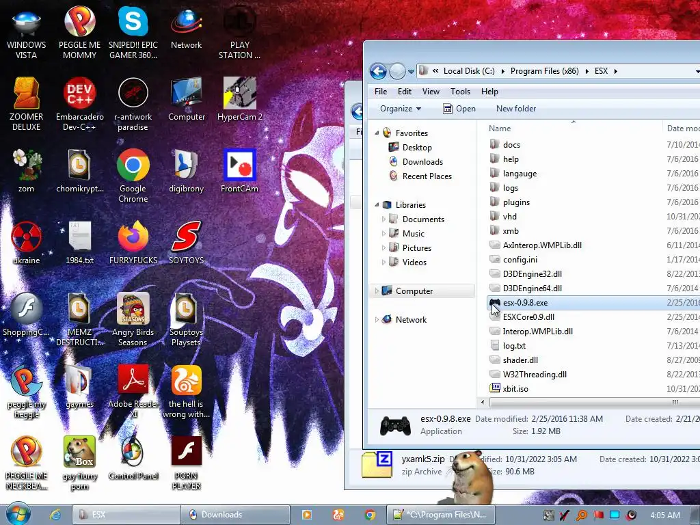Open the Windows Start orb
This screenshot has height=525, width=700.
click(18, 514)
